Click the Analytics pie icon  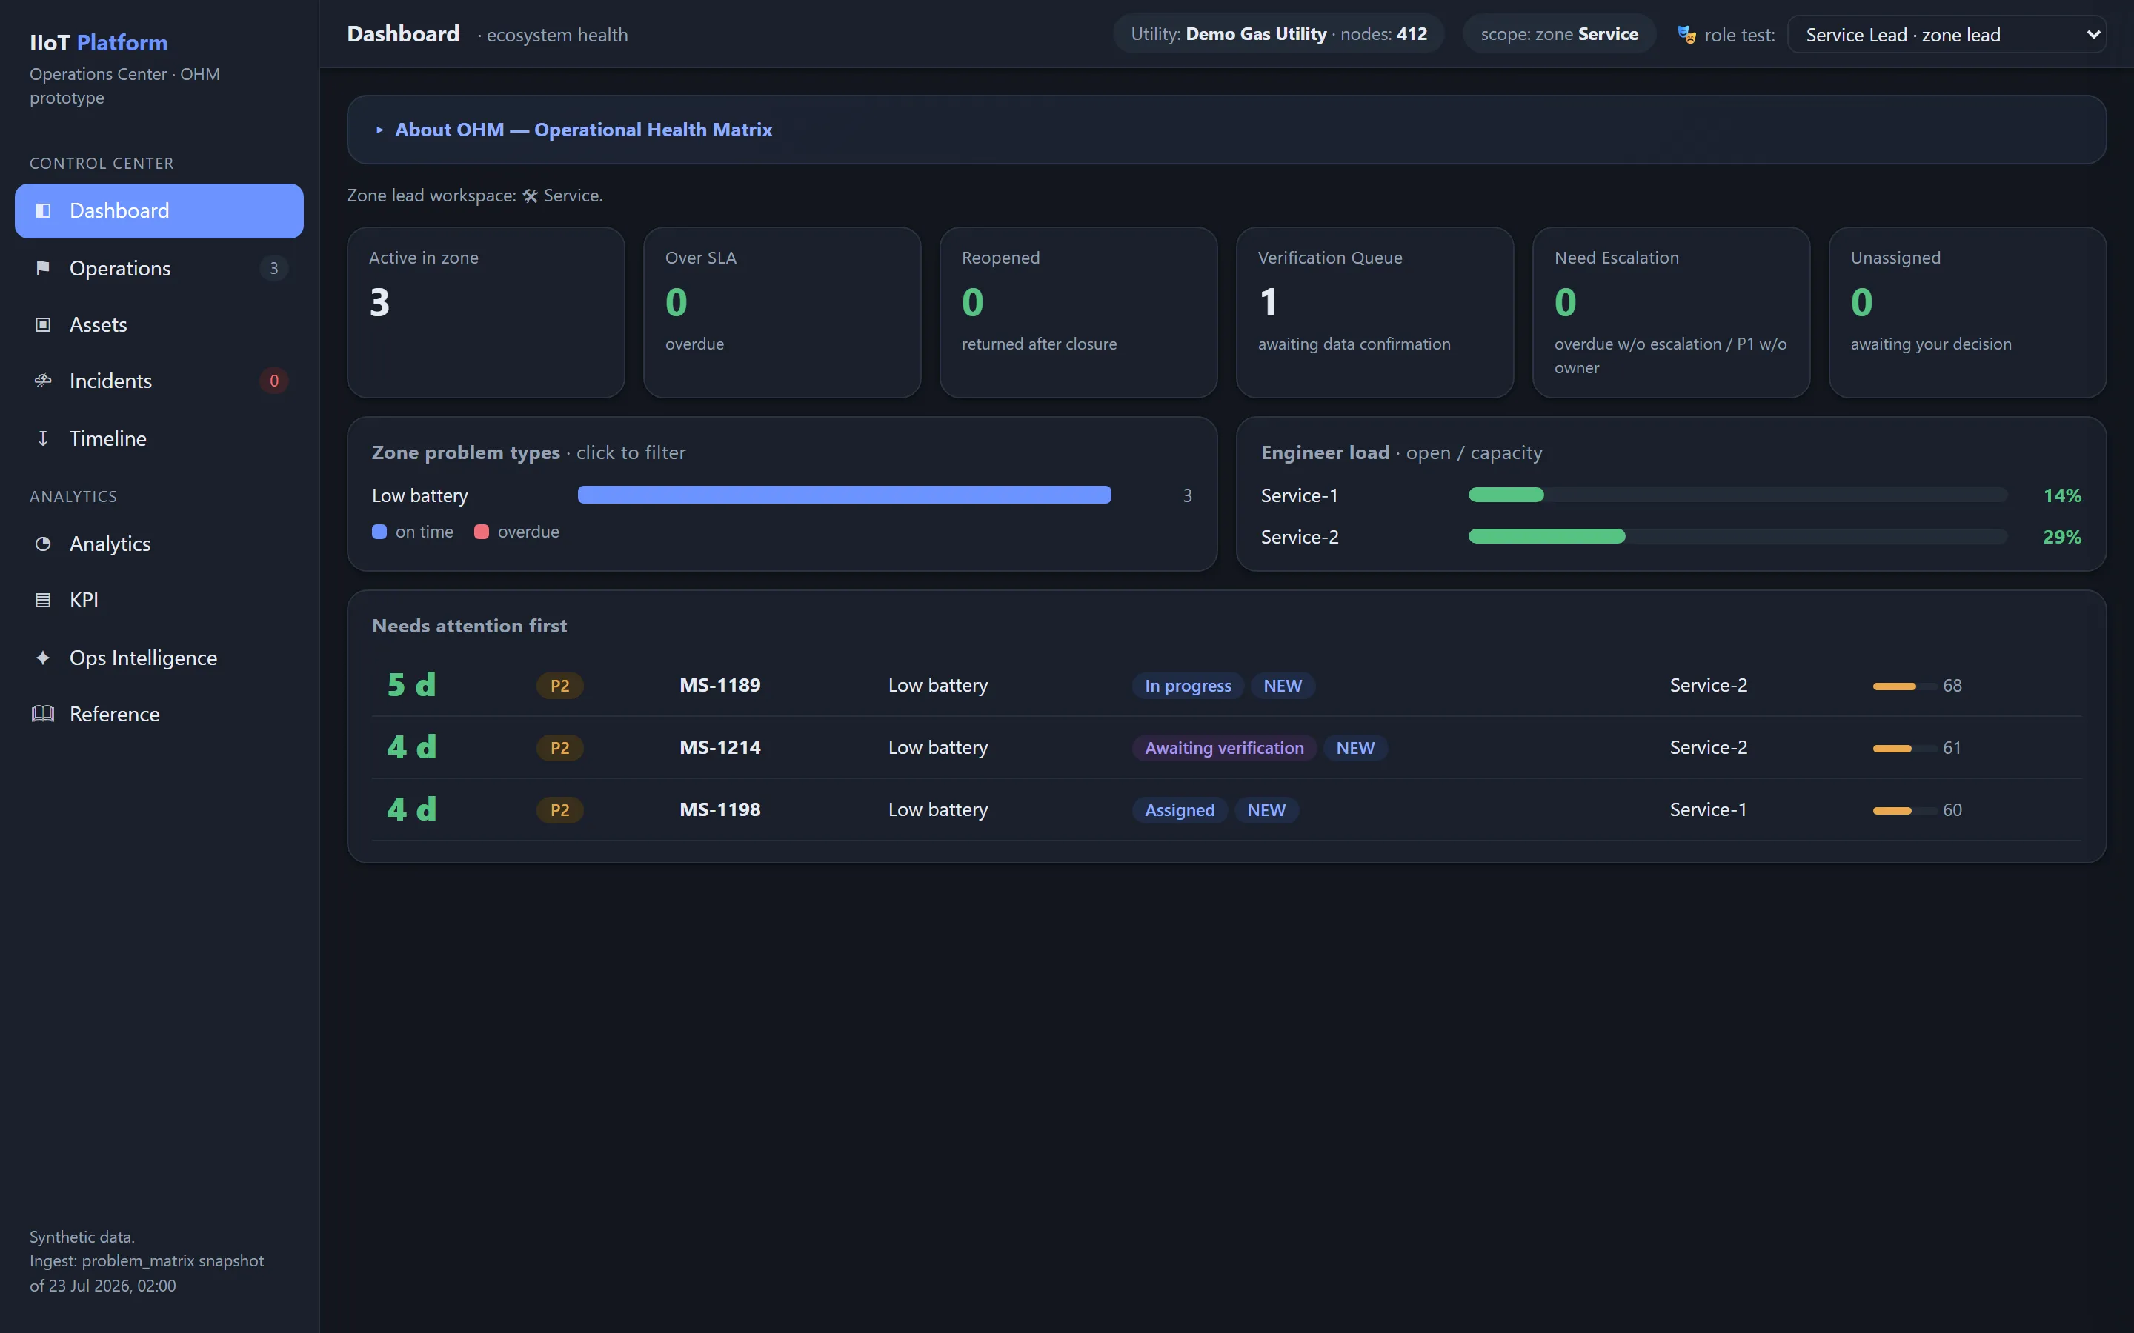tap(42, 544)
